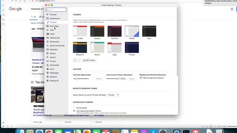Pick the Beach theme
The width and height of the screenshot is (237, 133).
pyautogui.click(x=97, y=47)
